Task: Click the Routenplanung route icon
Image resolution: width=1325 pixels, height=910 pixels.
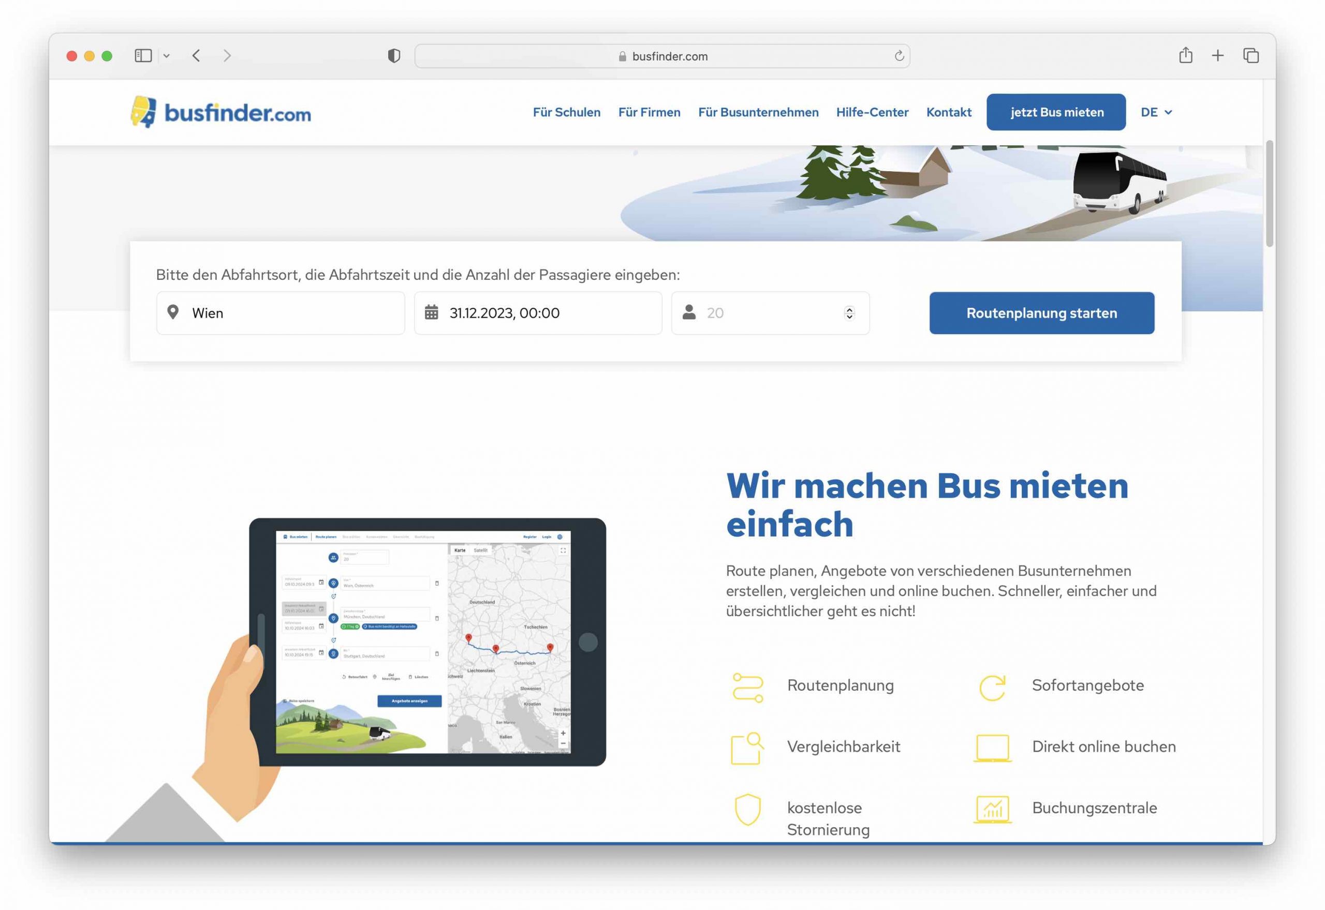Action: pyautogui.click(x=747, y=687)
